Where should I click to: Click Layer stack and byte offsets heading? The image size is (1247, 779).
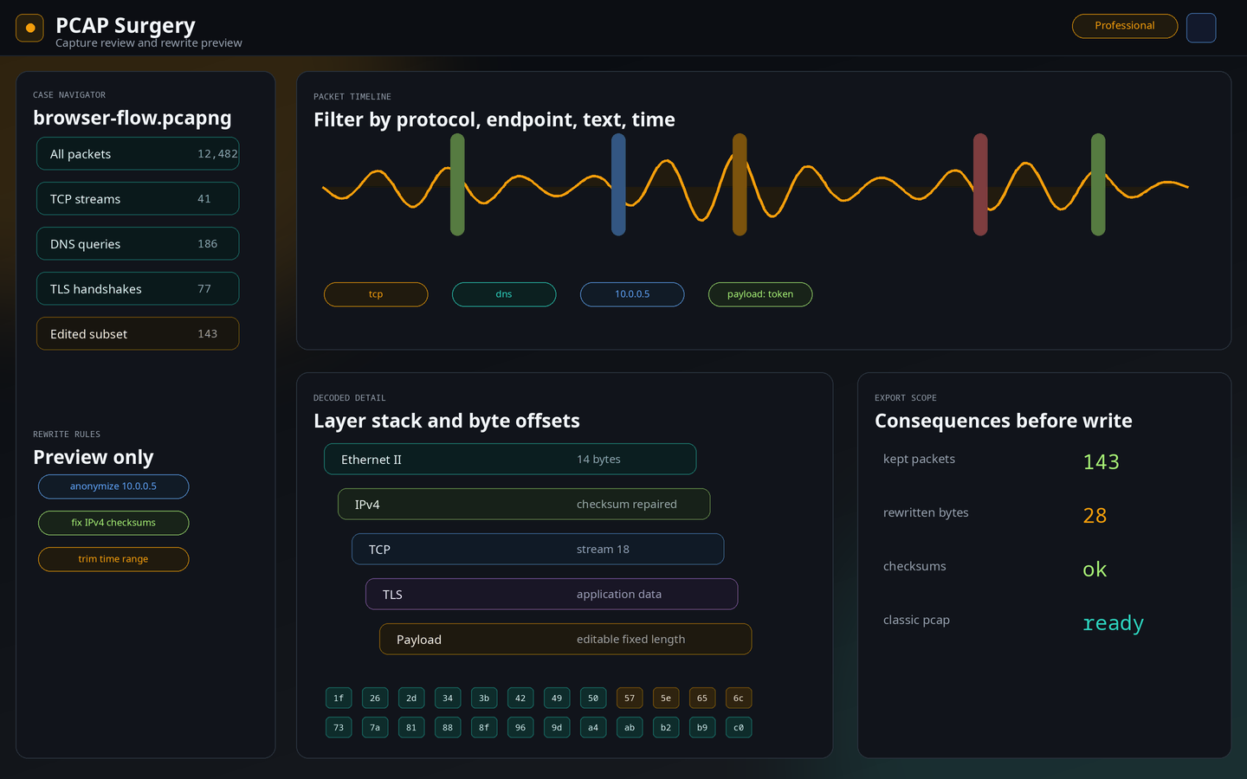447,421
